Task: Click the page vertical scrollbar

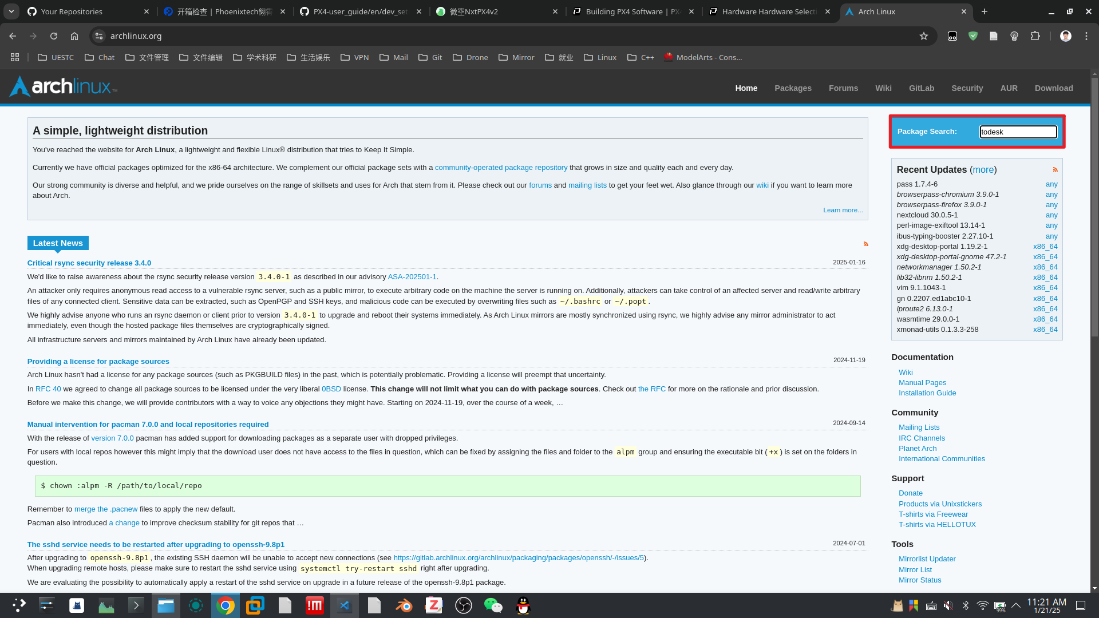Action: (1094, 207)
